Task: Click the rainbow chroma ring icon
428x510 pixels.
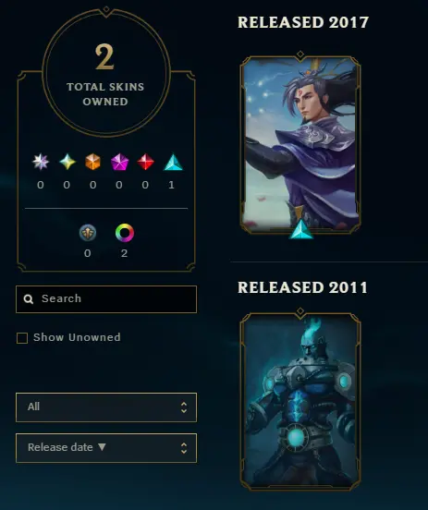Action: [125, 233]
